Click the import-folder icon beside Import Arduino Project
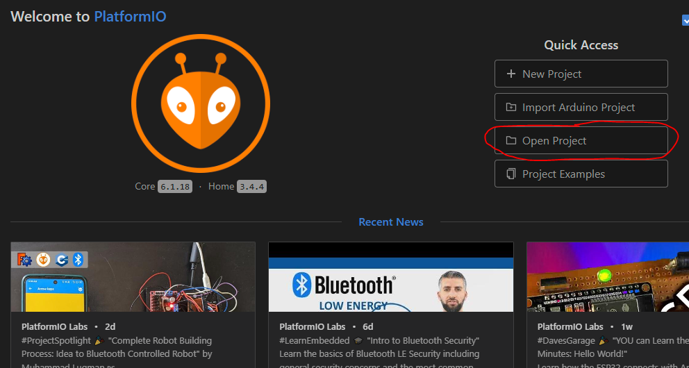The width and height of the screenshot is (689, 368). point(510,107)
